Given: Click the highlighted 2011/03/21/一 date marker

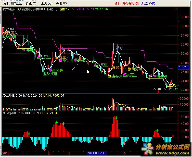Looking at the screenshot, I should click(97, 153).
